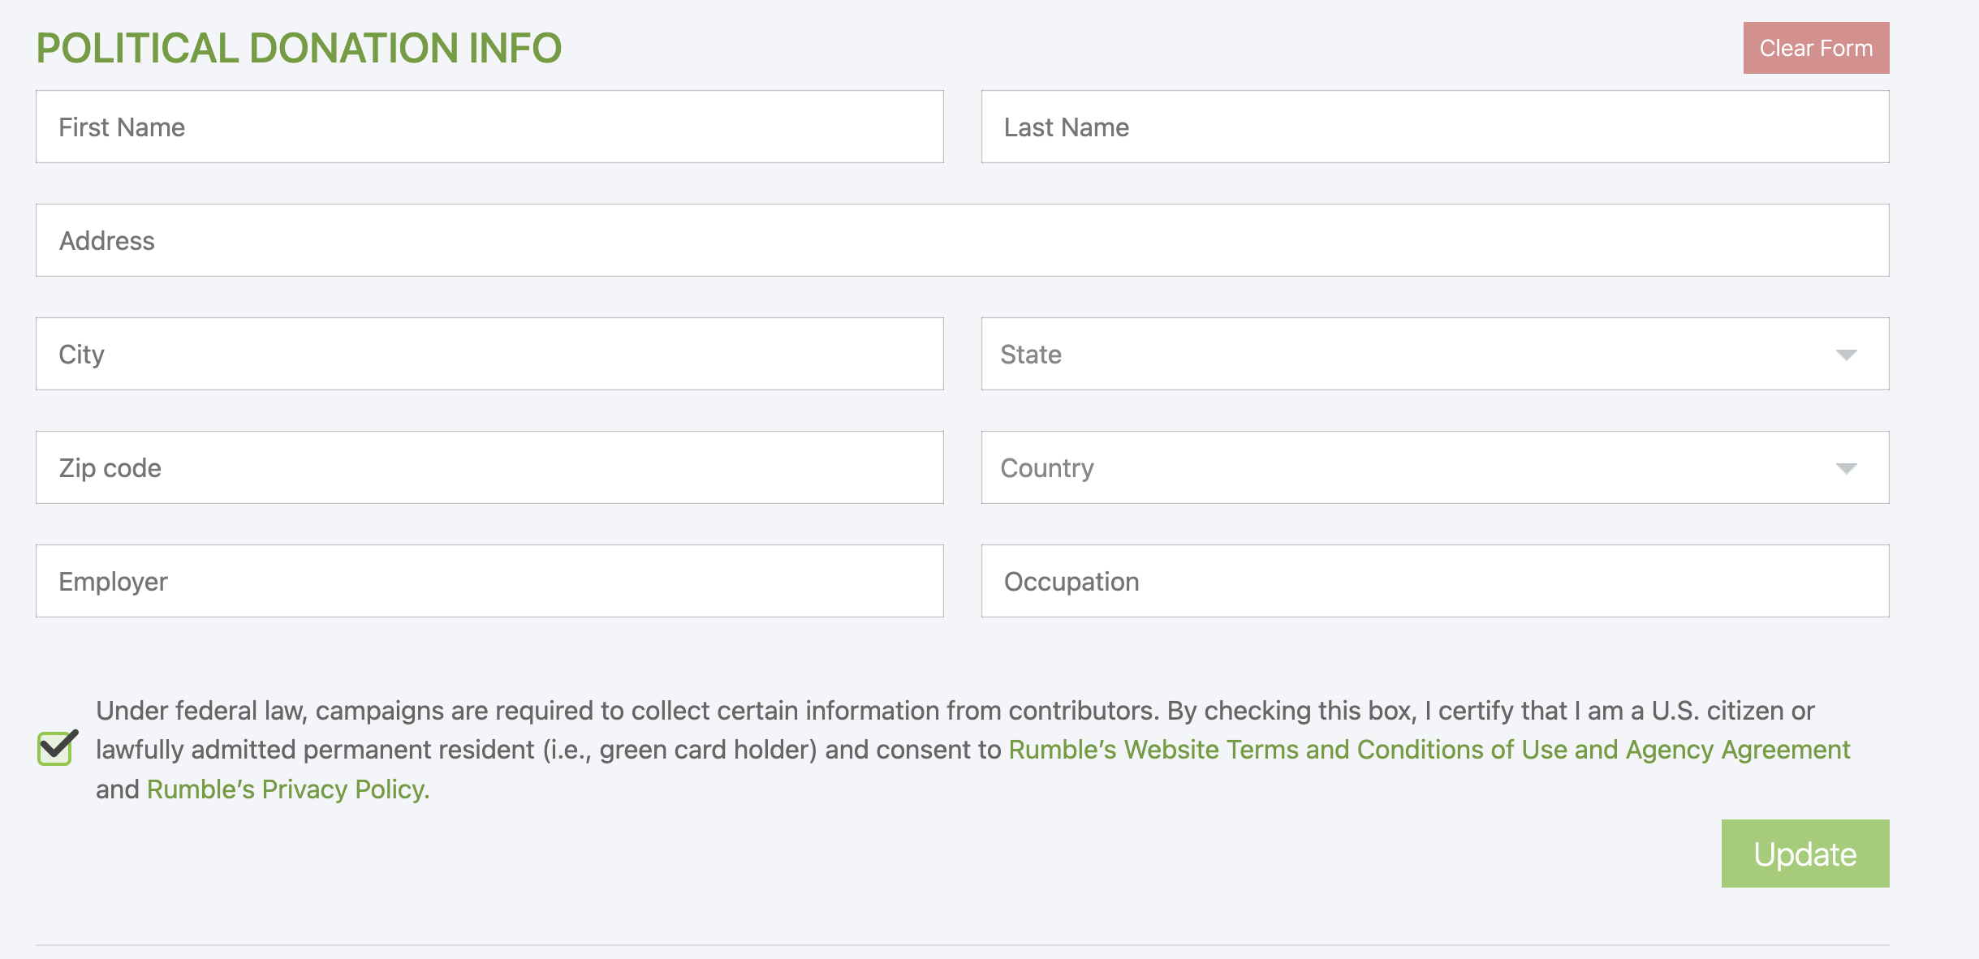Focus the First Name input field
The height and width of the screenshot is (959, 1979).
[x=489, y=127]
